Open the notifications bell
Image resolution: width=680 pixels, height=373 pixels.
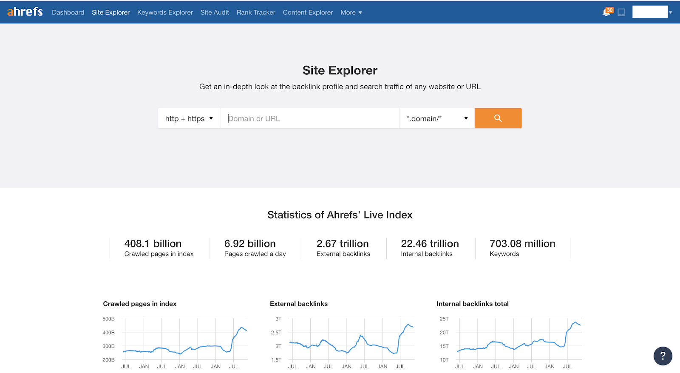pos(606,12)
